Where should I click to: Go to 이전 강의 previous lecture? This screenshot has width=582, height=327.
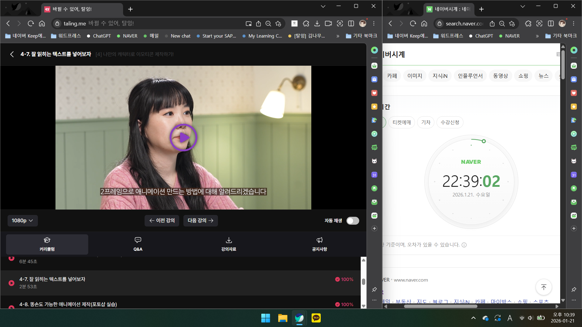click(162, 221)
